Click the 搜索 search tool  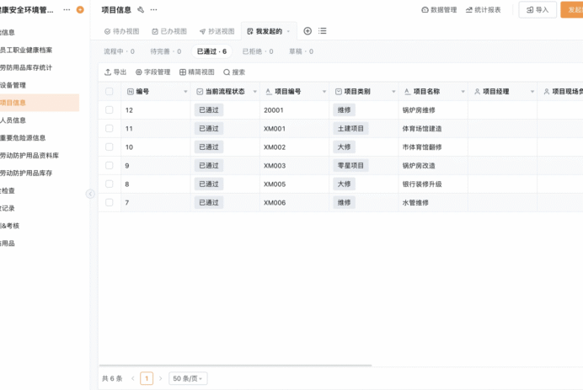click(x=234, y=72)
